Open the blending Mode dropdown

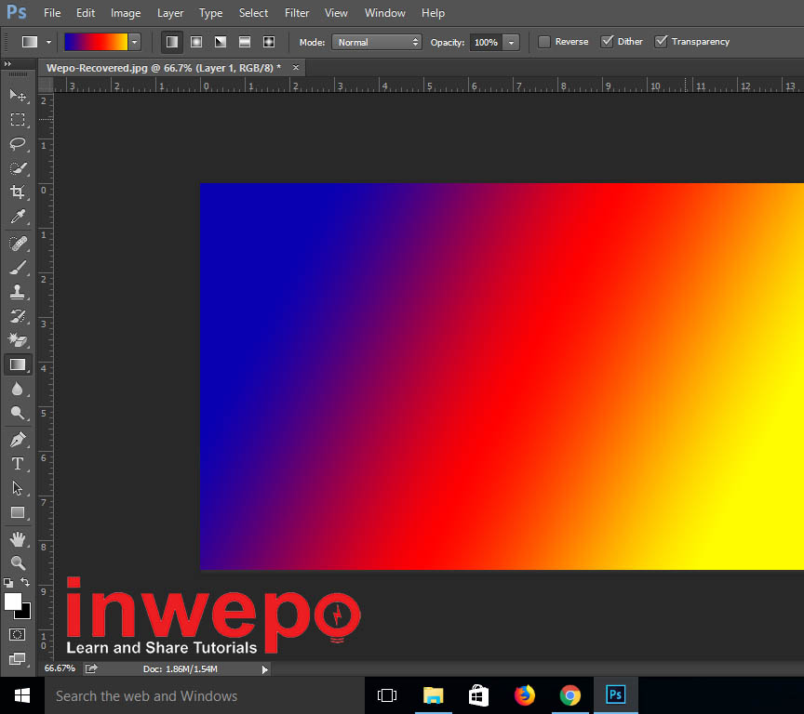(x=377, y=42)
